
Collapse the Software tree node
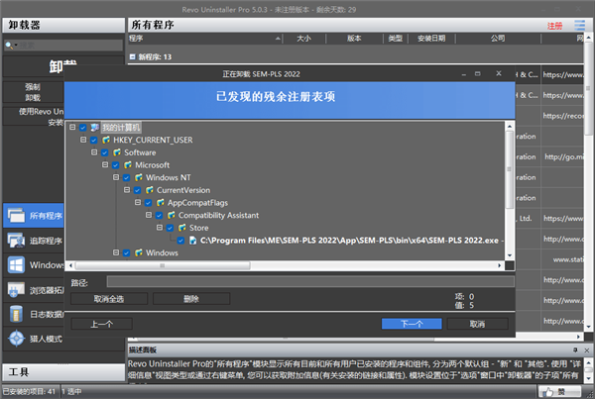tap(94, 152)
